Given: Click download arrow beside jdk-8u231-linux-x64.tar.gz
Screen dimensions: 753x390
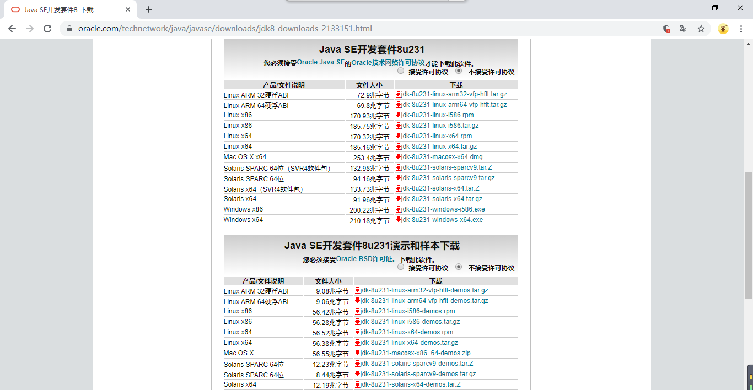Looking at the screenshot, I should (399, 147).
